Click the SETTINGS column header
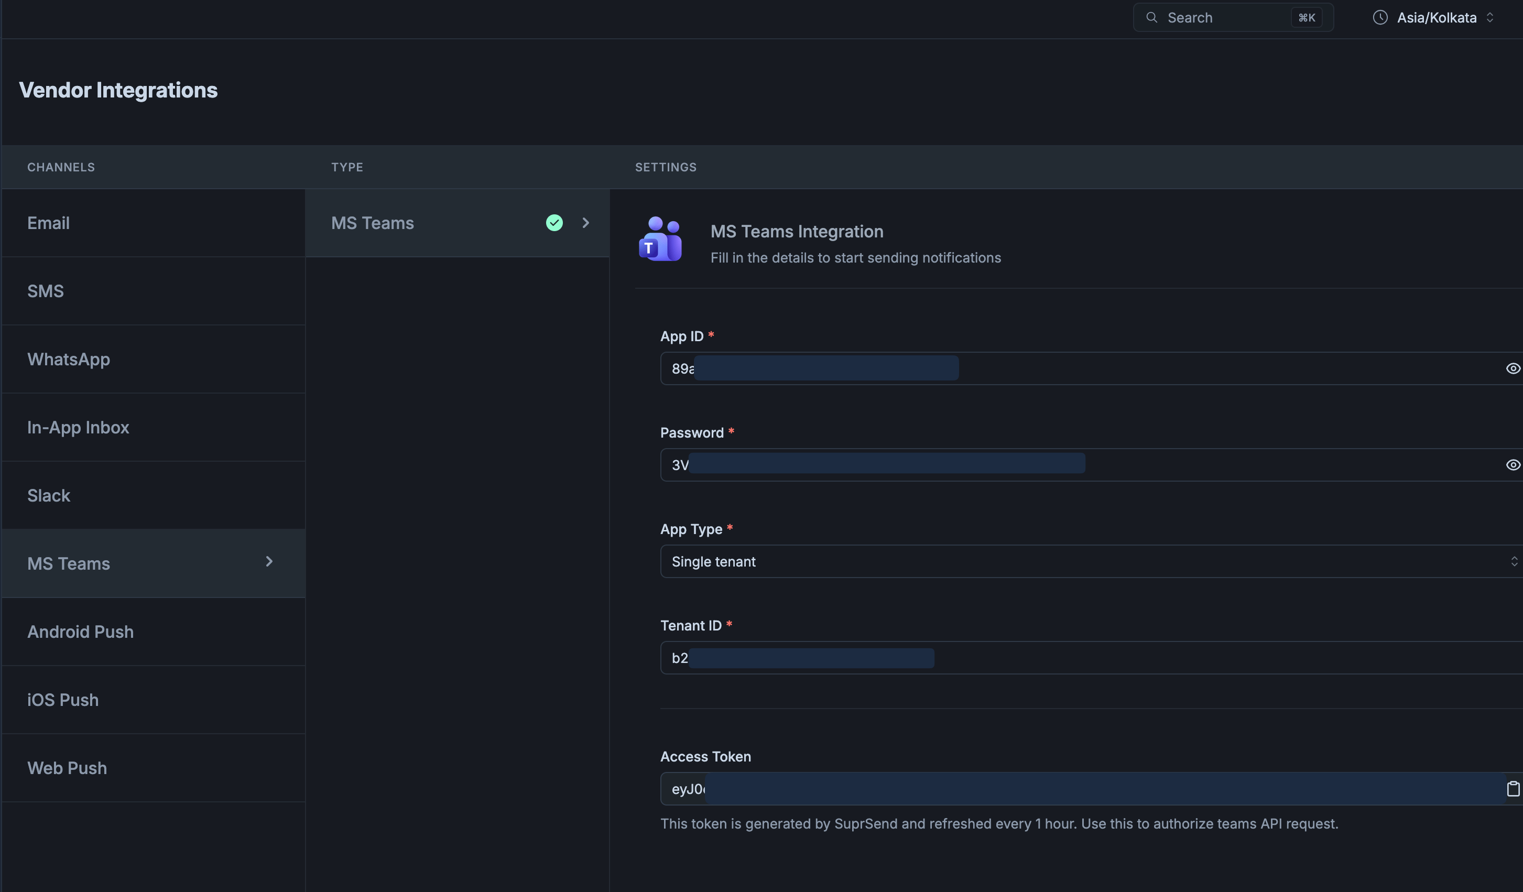 (666, 167)
